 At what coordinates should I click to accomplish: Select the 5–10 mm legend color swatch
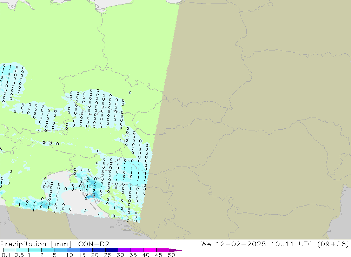60,250
